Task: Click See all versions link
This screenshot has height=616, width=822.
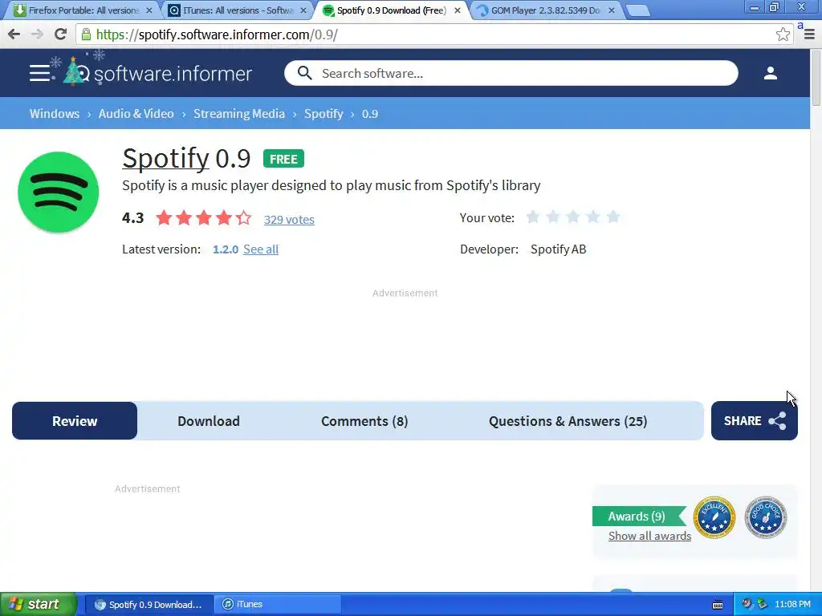Action: tap(261, 249)
